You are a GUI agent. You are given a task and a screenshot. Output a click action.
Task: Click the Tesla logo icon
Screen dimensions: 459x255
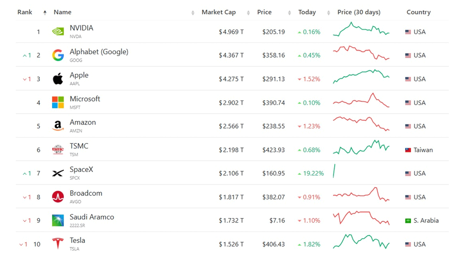pos(58,244)
